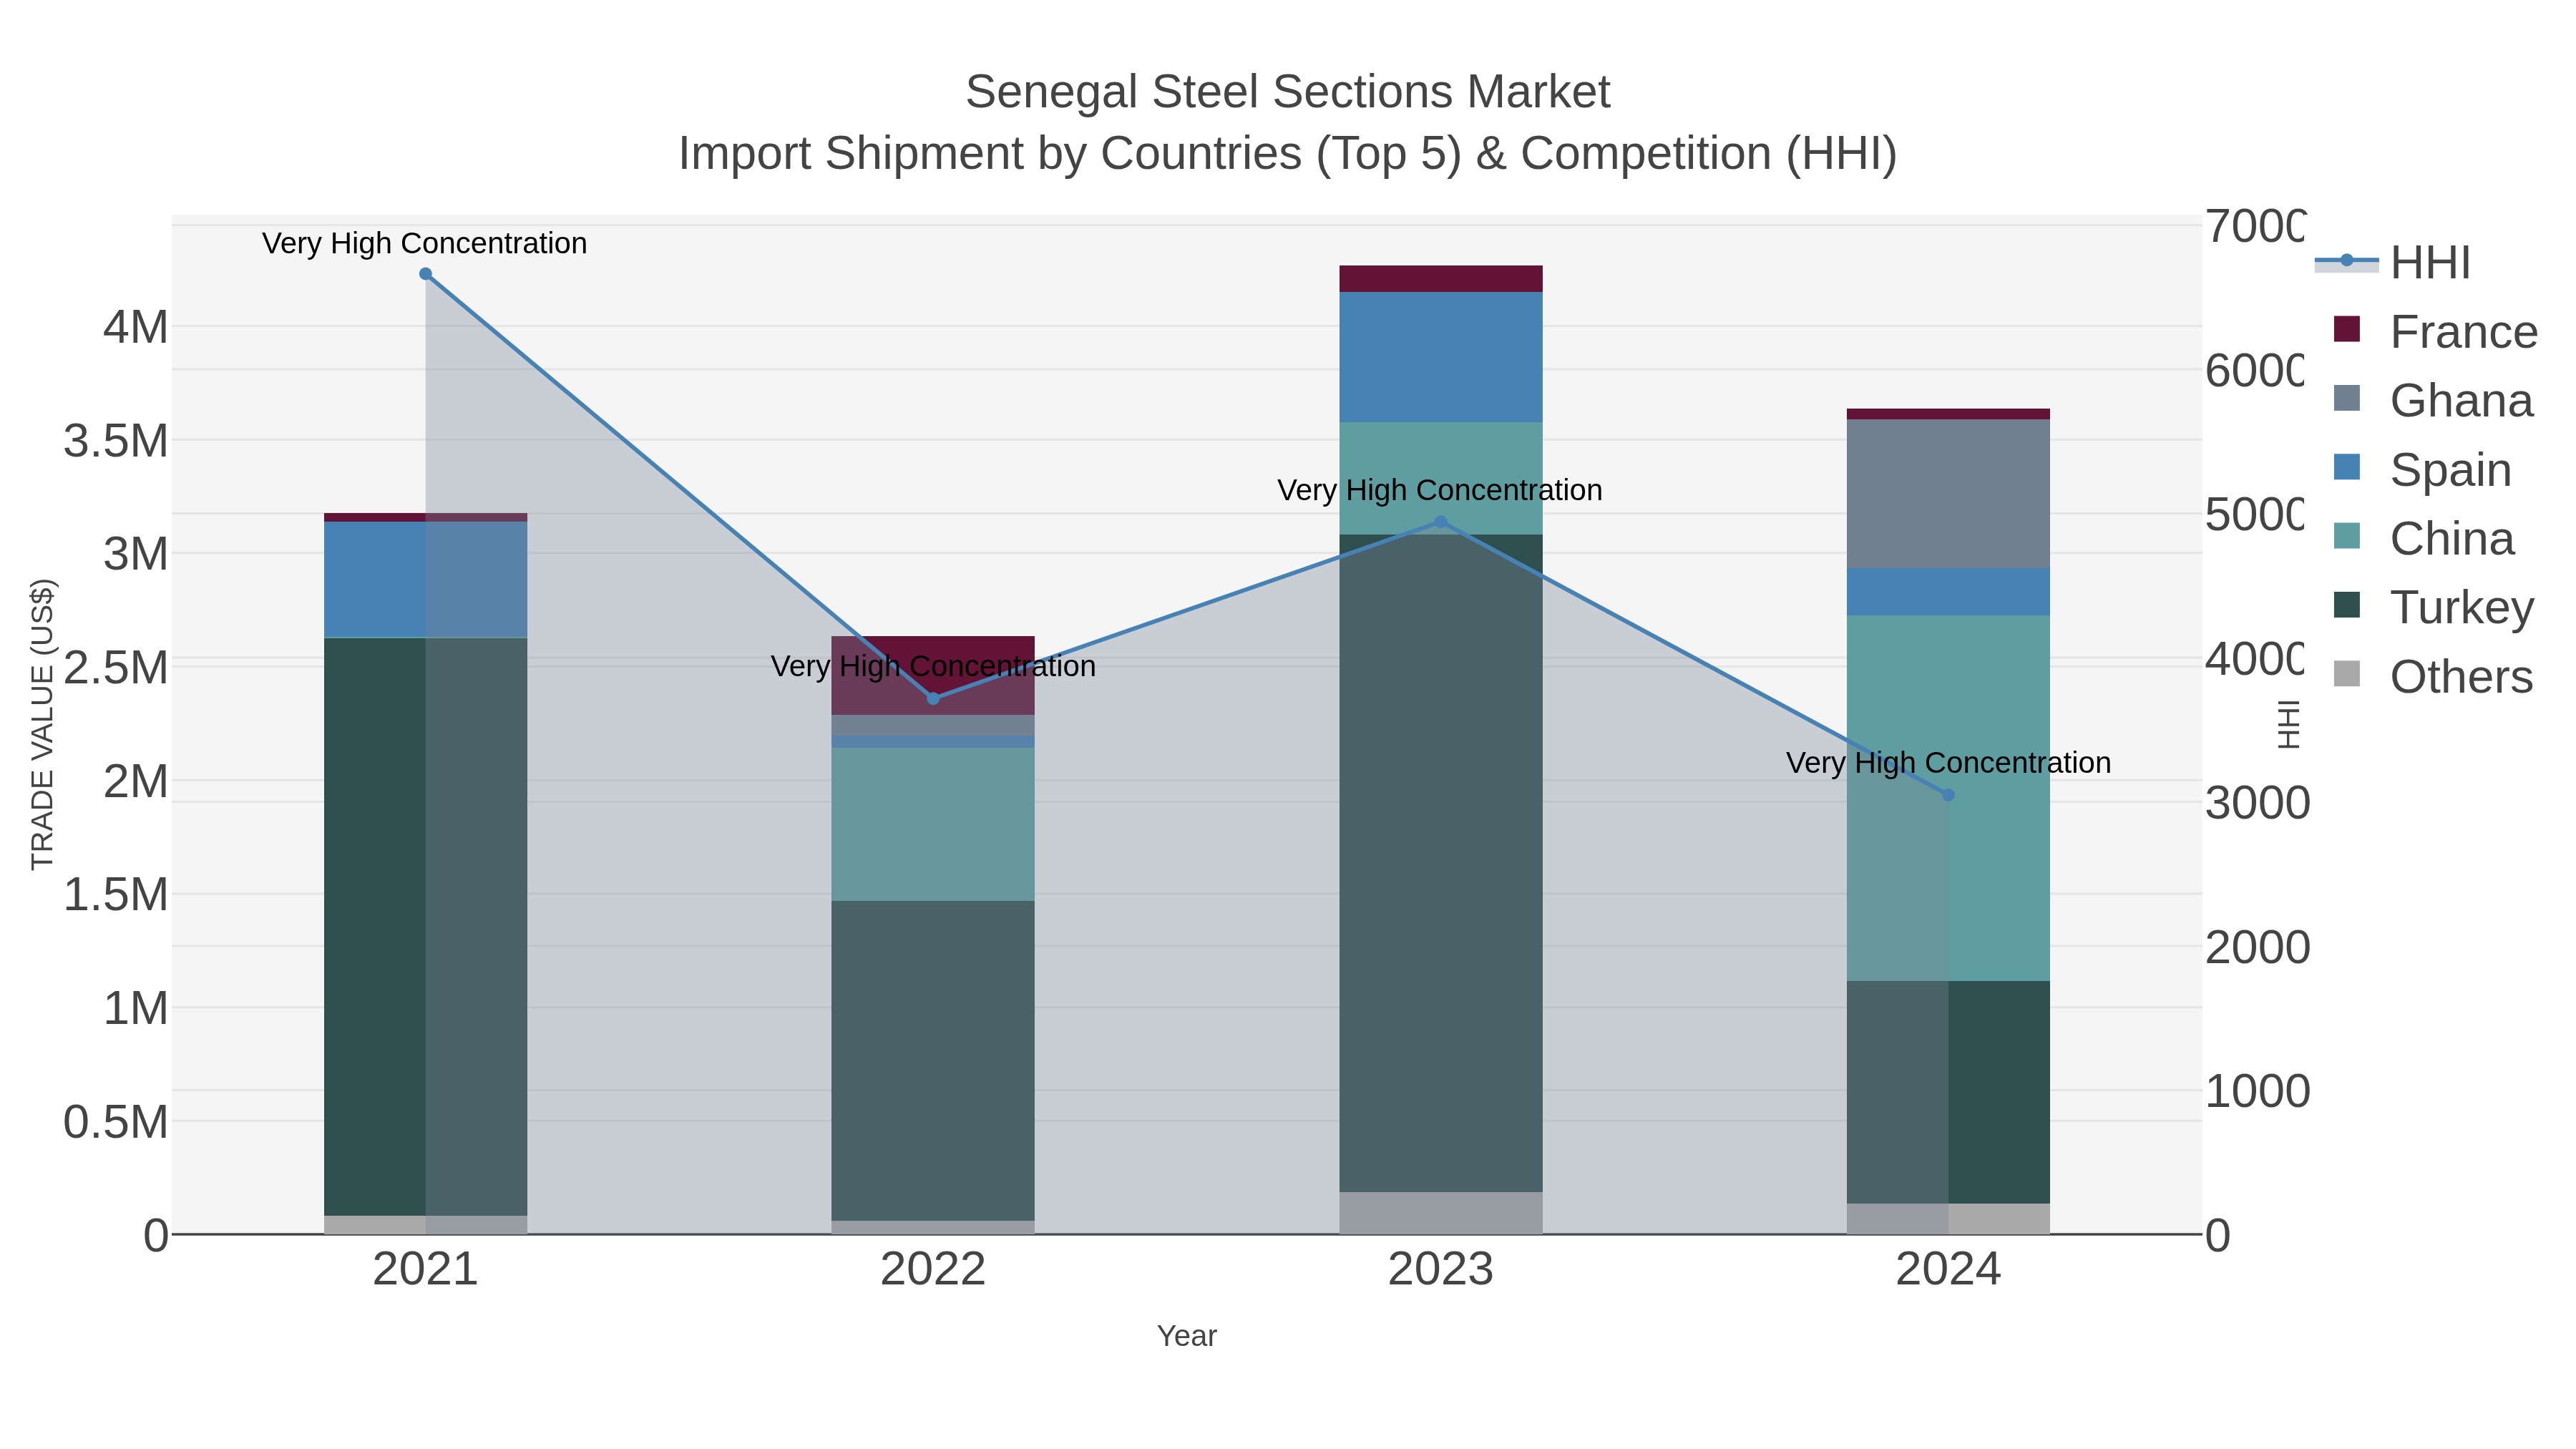Click the 2021 Very High Concentration annotation
The height and width of the screenshot is (1449, 2576).
(x=425, y=243)
